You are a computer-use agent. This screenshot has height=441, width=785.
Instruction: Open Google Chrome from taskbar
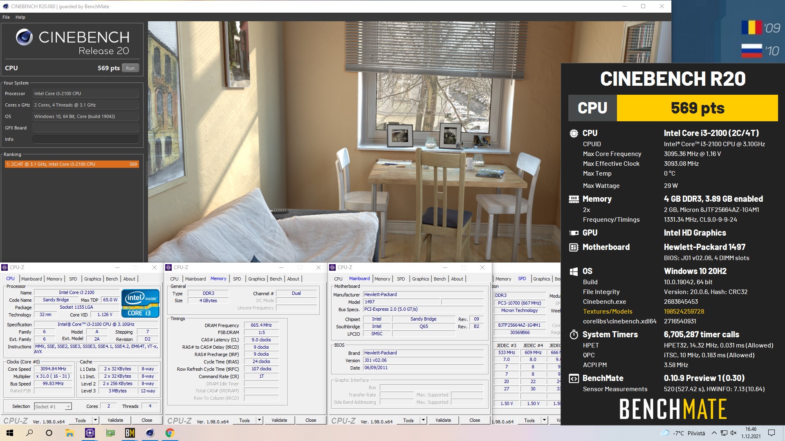coord(170,433)
